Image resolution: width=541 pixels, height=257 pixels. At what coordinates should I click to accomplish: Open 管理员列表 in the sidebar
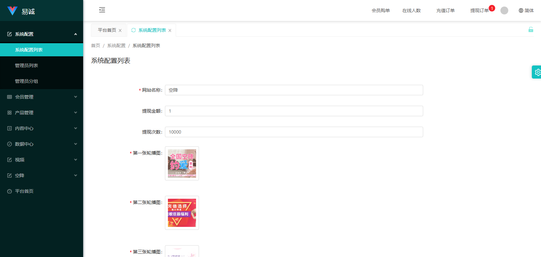[27, 65]
